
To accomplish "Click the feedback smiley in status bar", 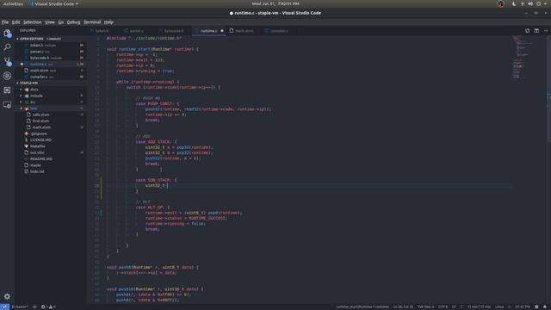I will [x=536, y=307].
